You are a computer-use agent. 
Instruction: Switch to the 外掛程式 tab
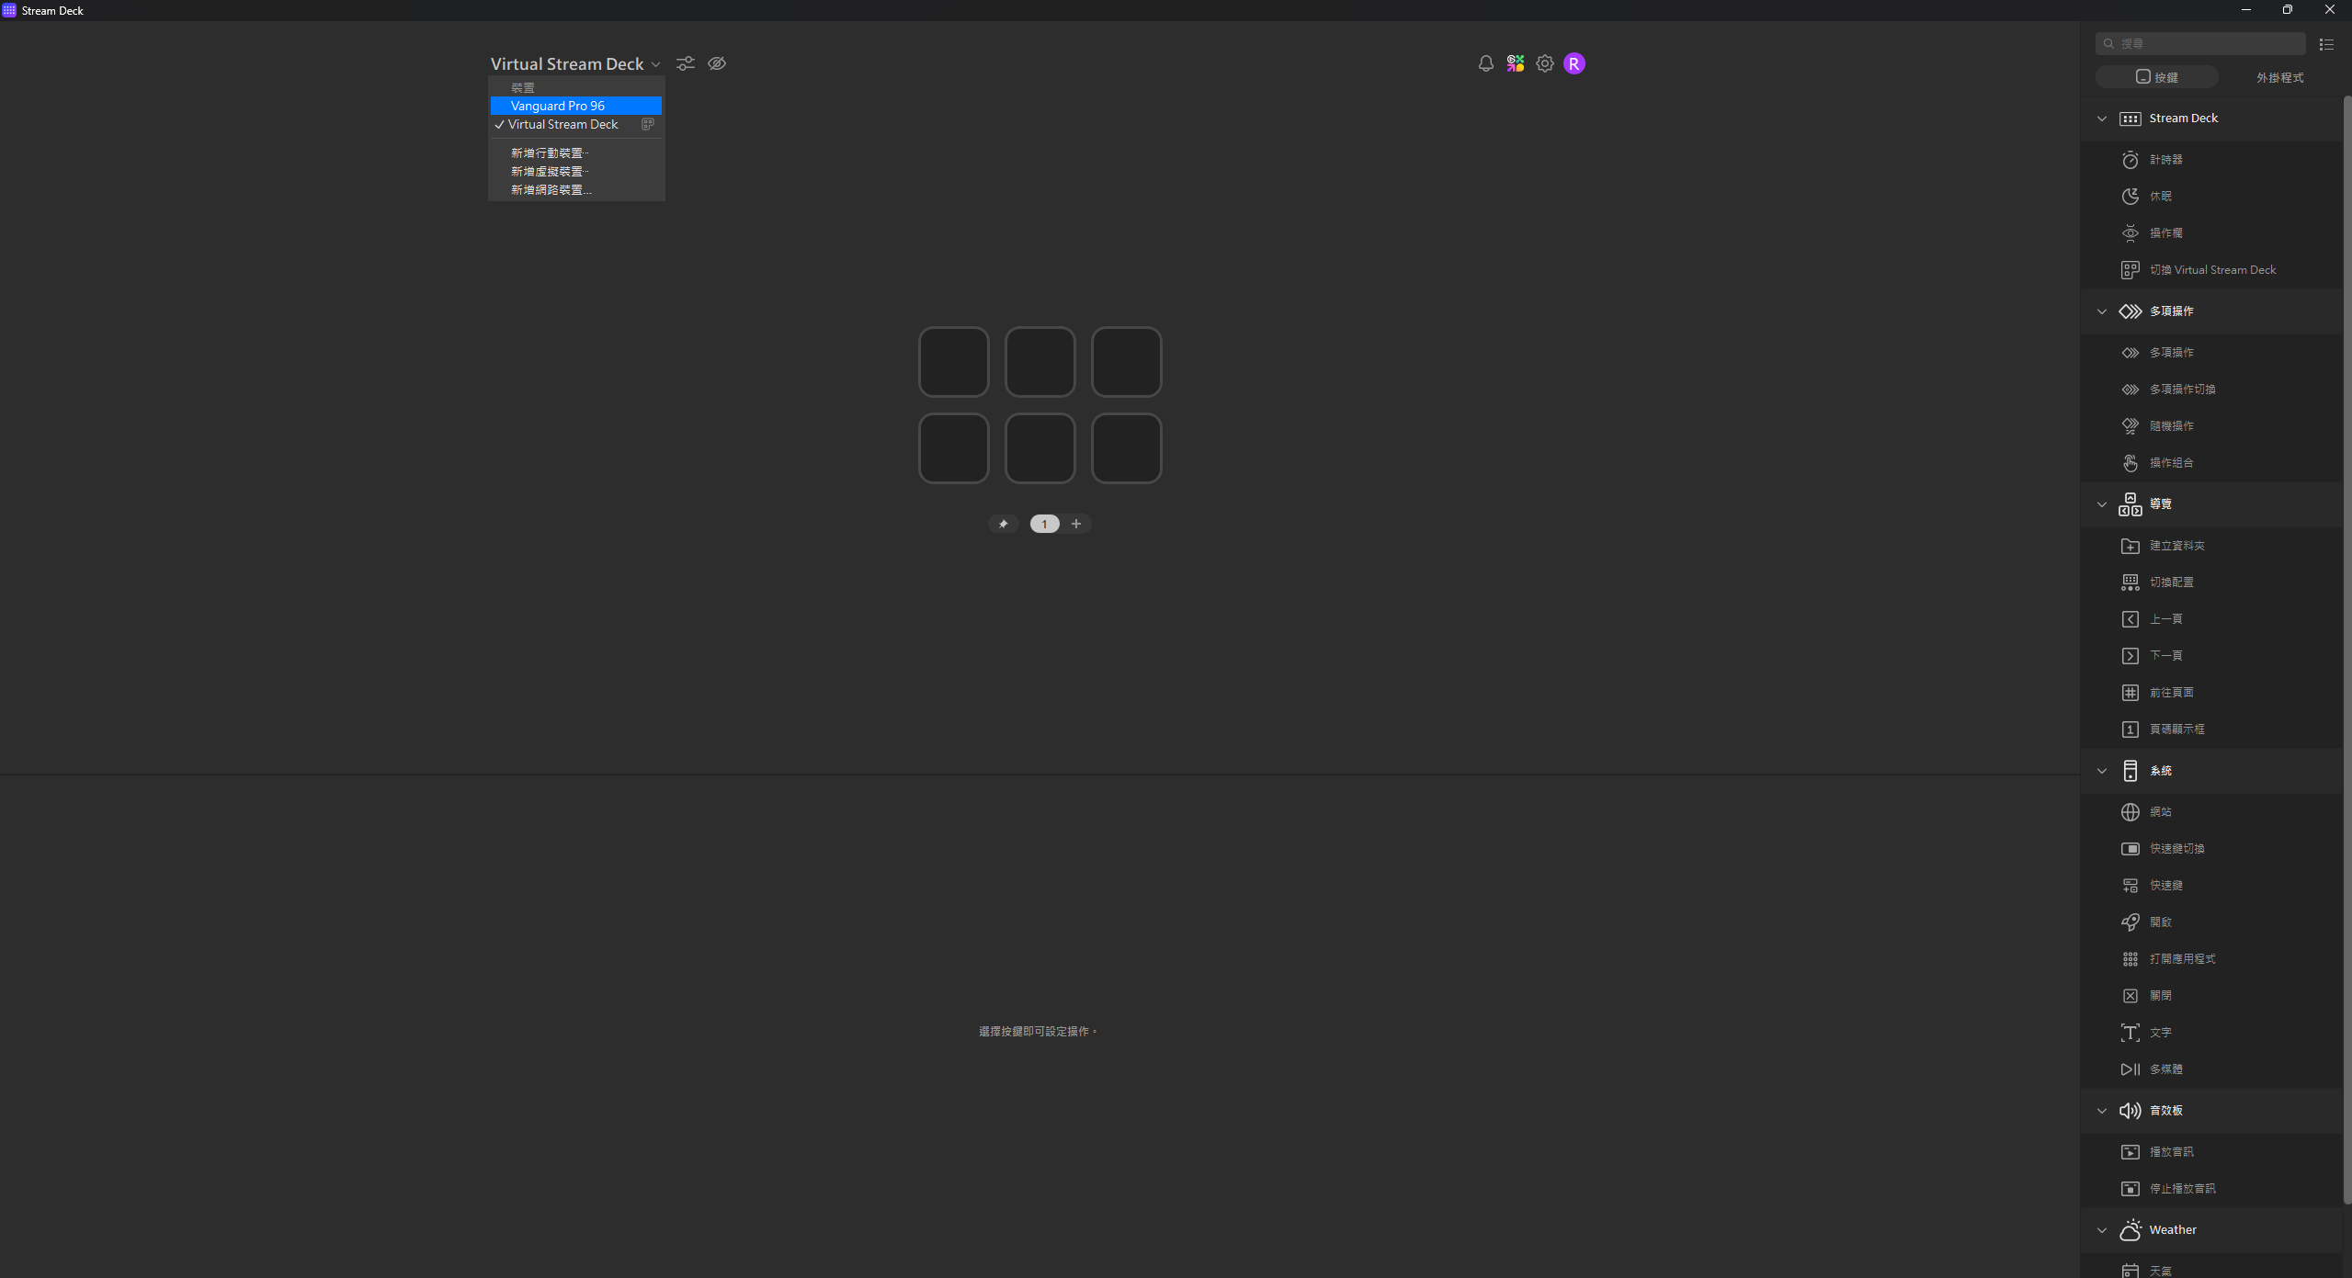point(2279,77)
